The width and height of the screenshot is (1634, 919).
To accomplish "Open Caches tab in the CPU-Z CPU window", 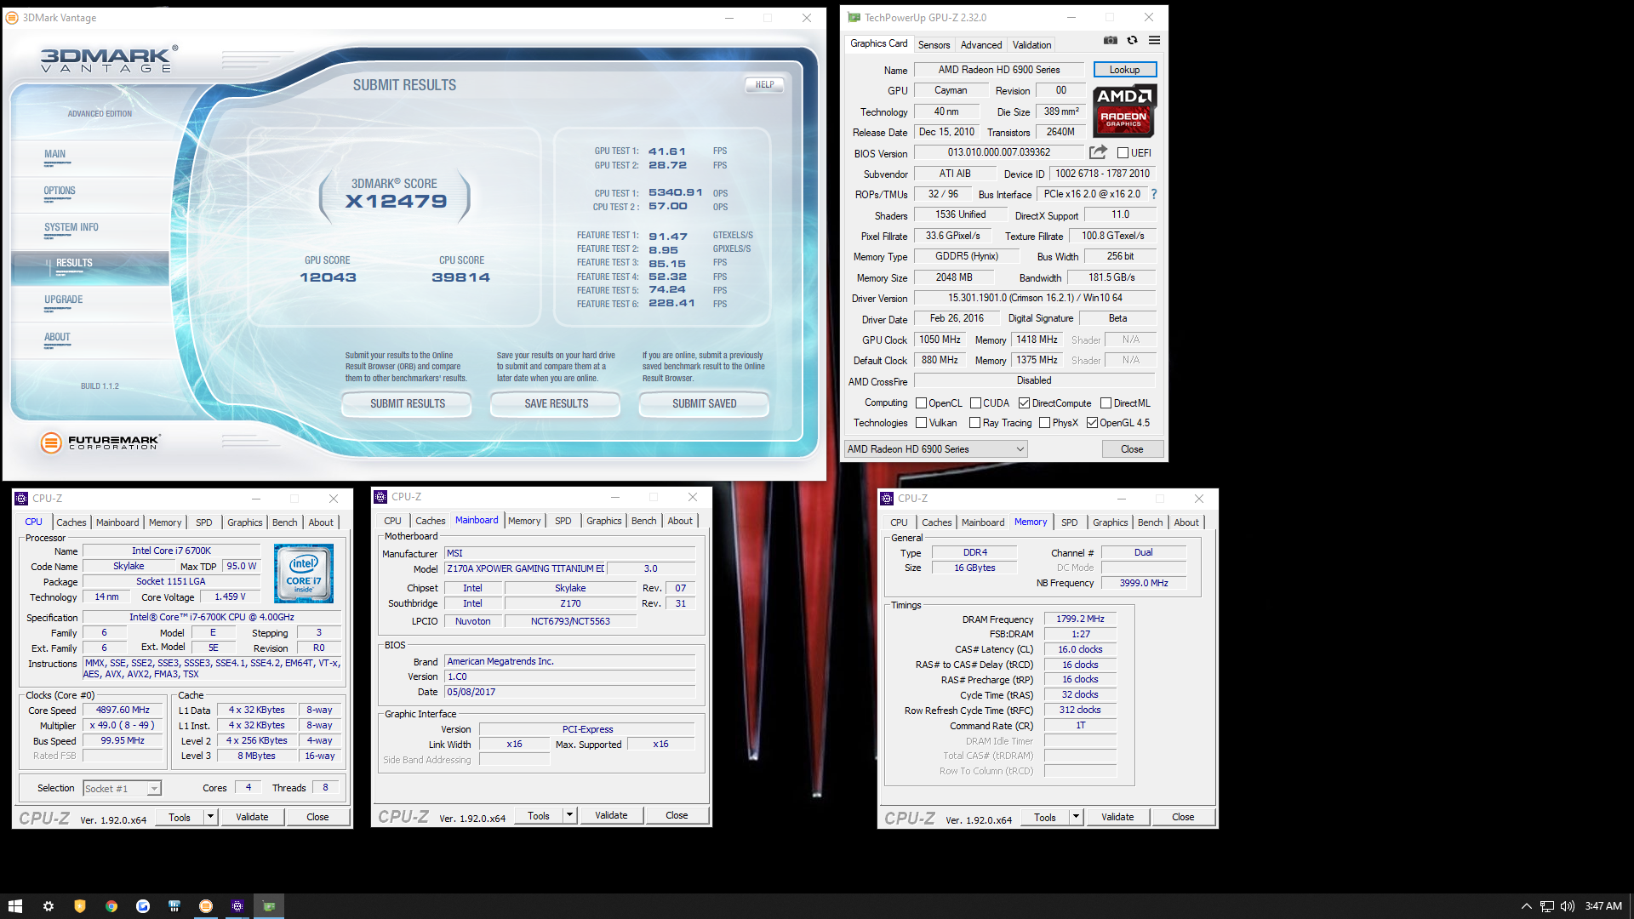I will tap(71, 522).
